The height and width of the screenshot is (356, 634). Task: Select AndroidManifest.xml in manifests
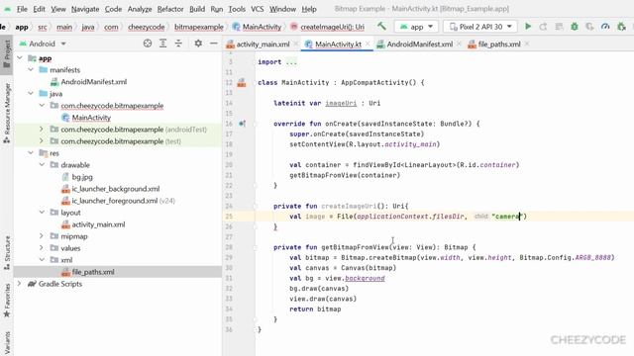click(x=94, y=82)
